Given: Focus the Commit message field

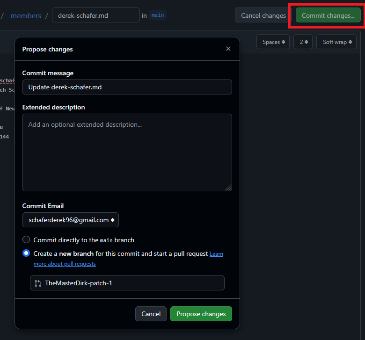Looking at the screenshot, I should click(x=127, y=87).
